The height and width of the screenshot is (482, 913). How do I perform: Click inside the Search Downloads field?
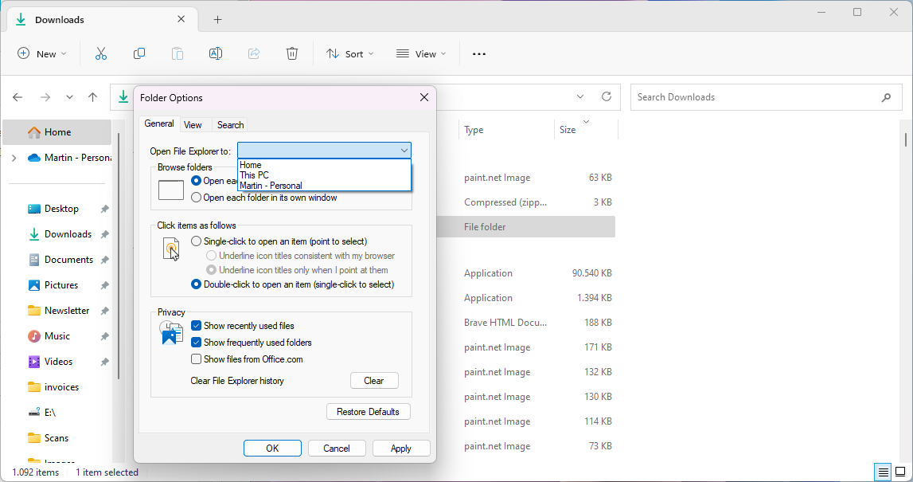pyautogui.click(x=756, y=96)
